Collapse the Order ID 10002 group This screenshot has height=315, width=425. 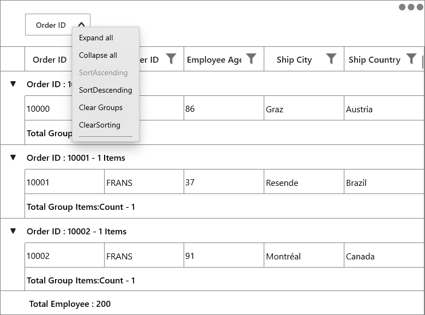click(13, 231)
